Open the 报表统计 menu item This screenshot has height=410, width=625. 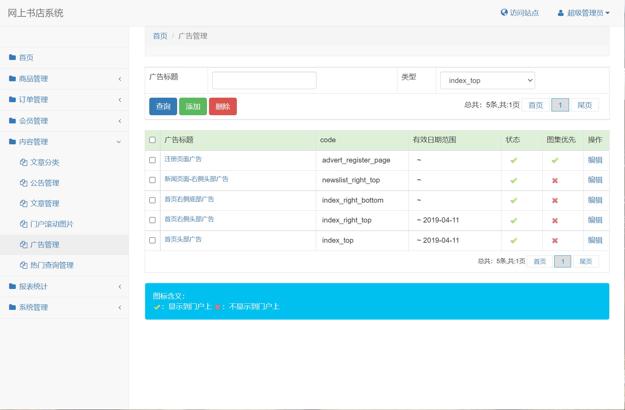pyautogui.click(x=33, y=287)
